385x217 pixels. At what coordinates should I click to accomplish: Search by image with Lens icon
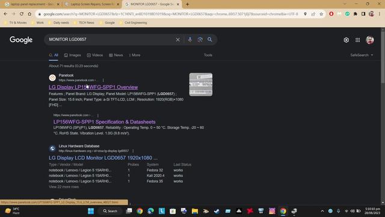click(x=200, y=40)
